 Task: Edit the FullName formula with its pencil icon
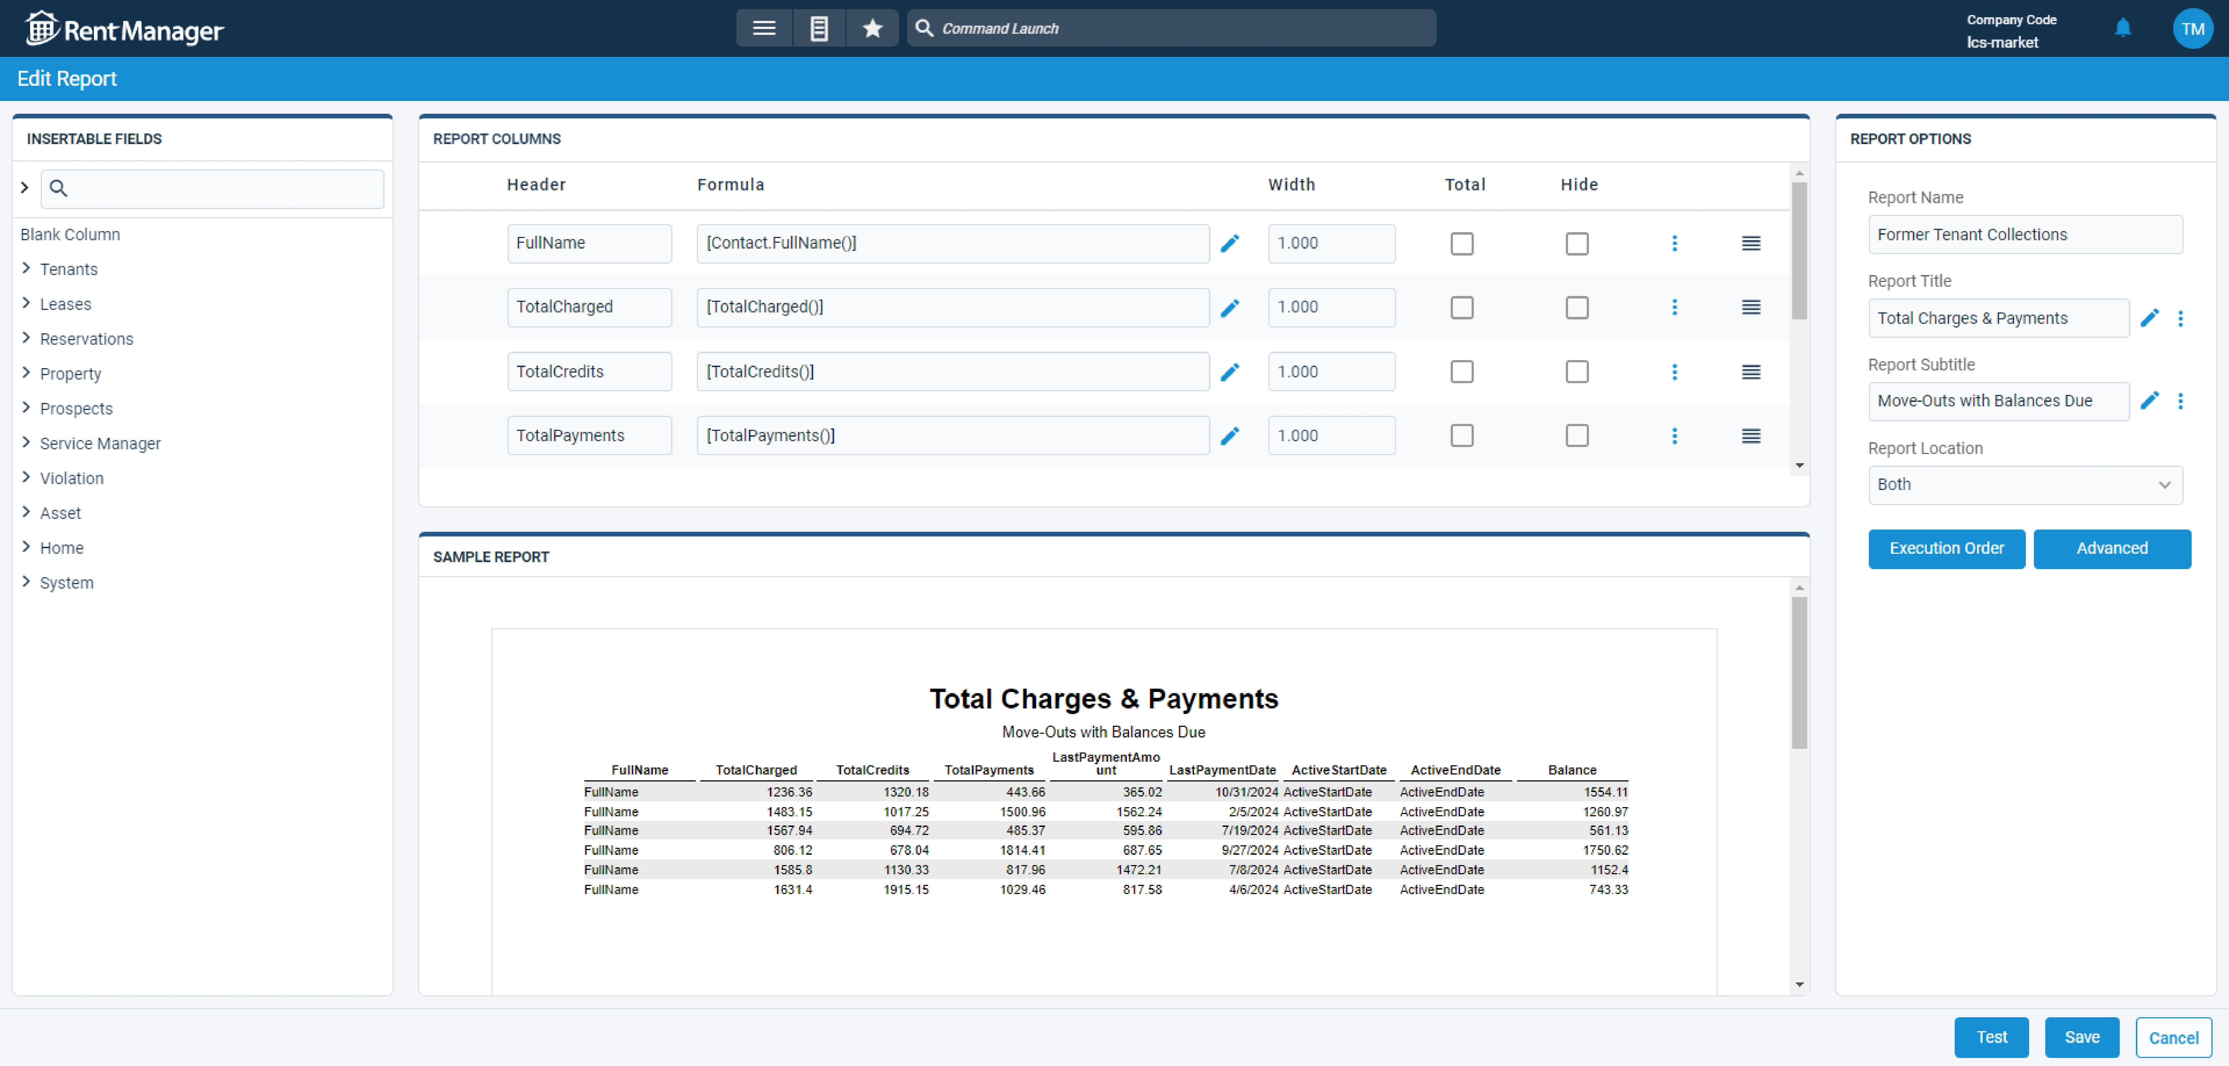pyautogui.click(x=1230, y=243)
